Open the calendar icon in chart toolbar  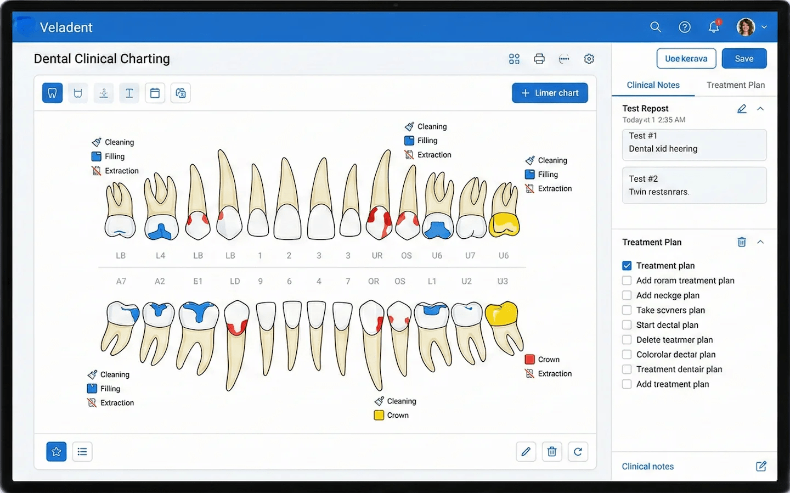pos(155,93)
